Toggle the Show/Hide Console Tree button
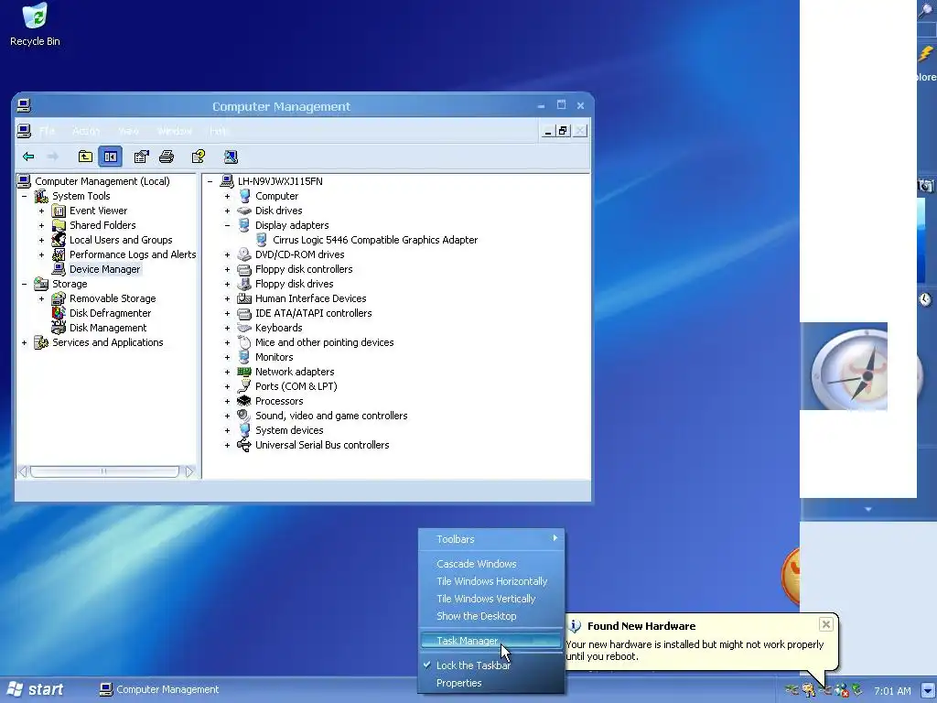Viewport: 937px width, 703px height. click(111, 157)
